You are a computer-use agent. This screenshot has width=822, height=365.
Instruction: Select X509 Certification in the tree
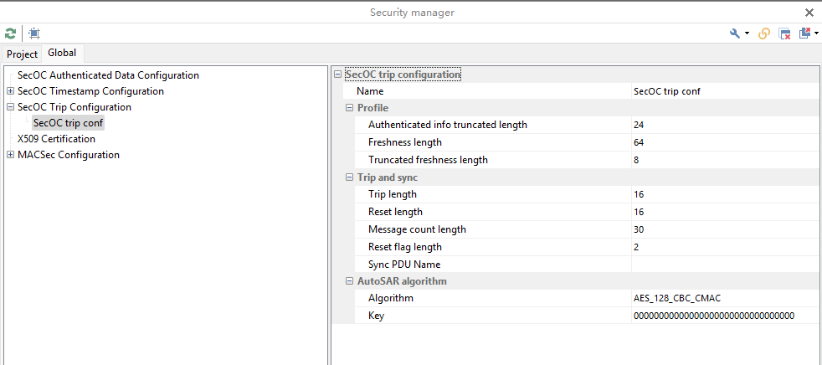56,139
